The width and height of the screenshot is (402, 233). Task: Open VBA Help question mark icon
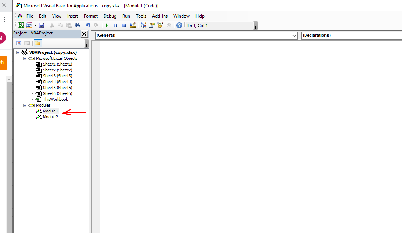179,25
